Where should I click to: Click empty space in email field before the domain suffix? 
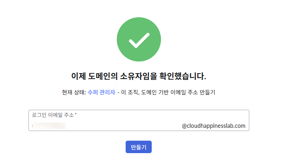(x=122, y=126)
